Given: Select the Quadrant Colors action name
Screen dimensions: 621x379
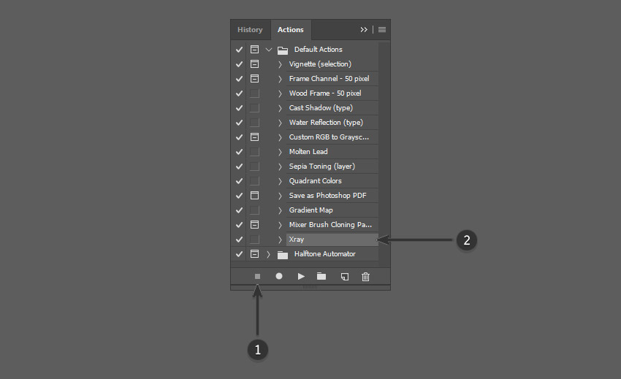Looking at the screenshot, I should pos(316,181).
